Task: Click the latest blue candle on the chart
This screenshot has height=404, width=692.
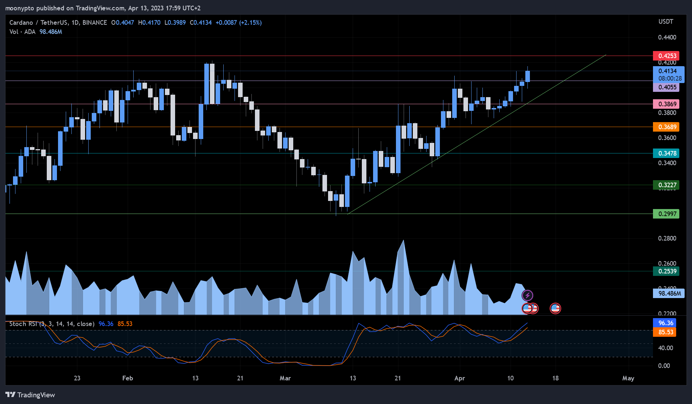Action: coord(527,76)
